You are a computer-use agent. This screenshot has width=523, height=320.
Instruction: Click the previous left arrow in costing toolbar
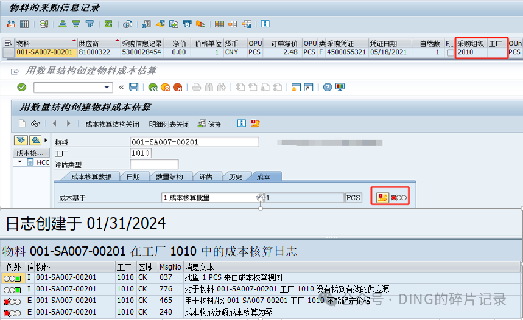click(54, 123)
